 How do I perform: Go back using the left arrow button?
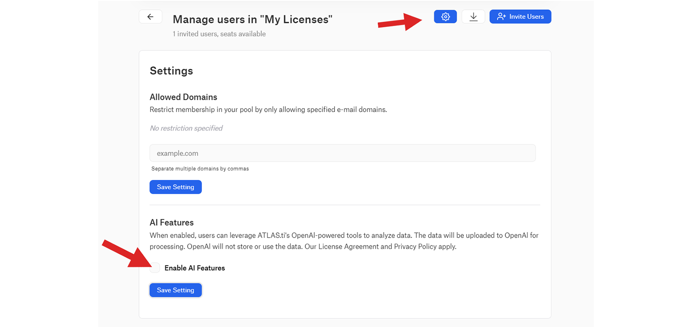150,17
